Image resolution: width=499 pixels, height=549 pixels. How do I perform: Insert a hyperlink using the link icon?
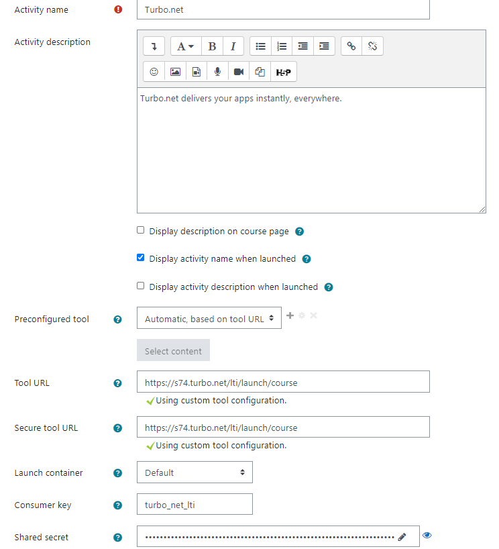[x=350, y=46]
